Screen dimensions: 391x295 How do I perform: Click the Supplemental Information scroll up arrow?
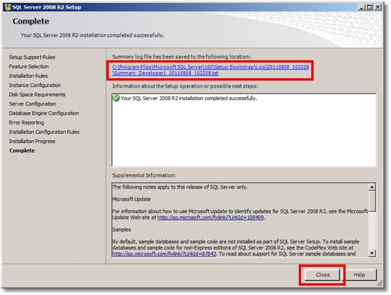tap(372, 187)
